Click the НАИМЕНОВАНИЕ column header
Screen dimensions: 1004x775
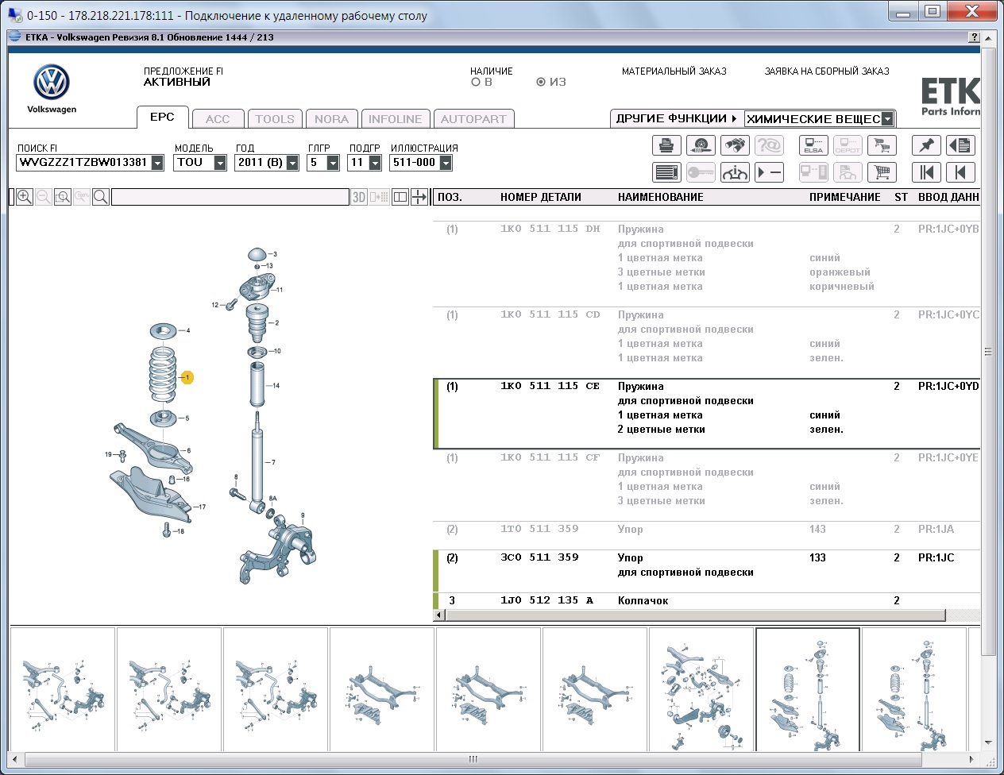(x=661, y=197)
